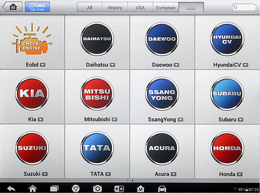
Task: Click the SsangYong label text
Action: [162, 119]
